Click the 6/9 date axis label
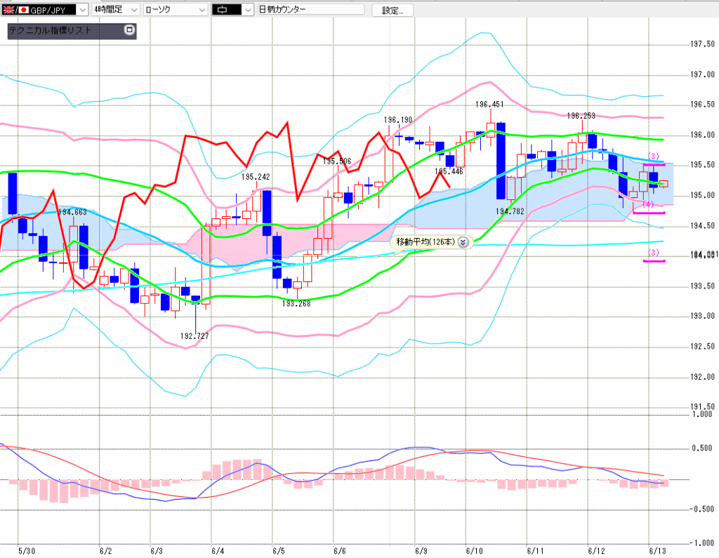Viewport: 719px width, 558px height. click(421, 551)
